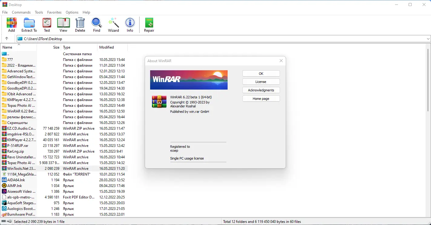
Task: Click "Total 12 folders" status text
Action: 262,222
